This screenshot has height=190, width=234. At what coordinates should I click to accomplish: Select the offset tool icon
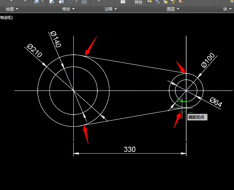(x=84, y=2)
